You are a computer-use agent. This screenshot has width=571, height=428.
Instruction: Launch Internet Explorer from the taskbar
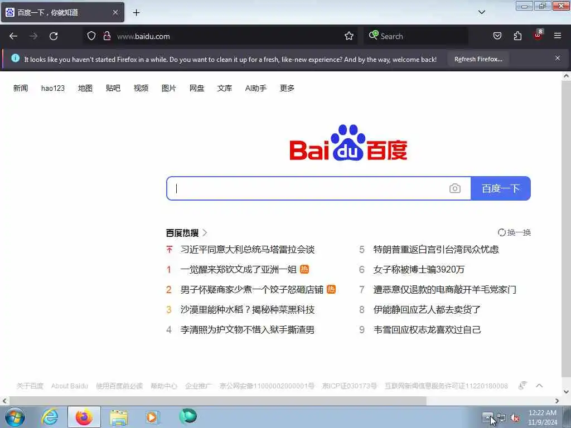pos(50,417)
